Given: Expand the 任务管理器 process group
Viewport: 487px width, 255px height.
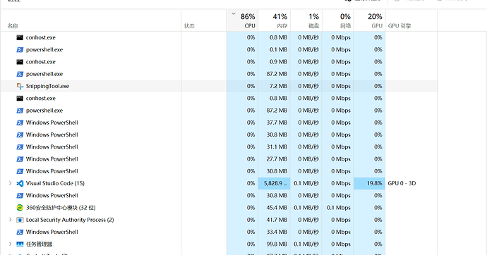Looking at the screenshot, I should click(11, 244).
